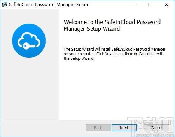Click the 'Welcome to the SafeInCloud Password' heading line
The image size is (175, 137).
point(112,22)
